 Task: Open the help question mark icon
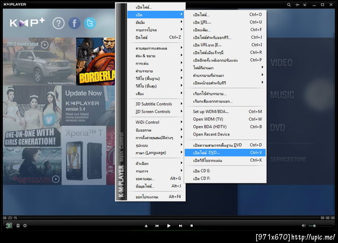[x=59, y=23]
